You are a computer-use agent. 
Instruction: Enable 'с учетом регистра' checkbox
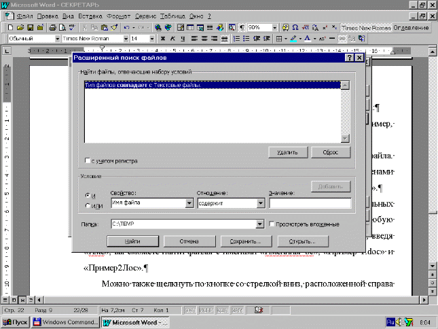click(x=88, y=160)
